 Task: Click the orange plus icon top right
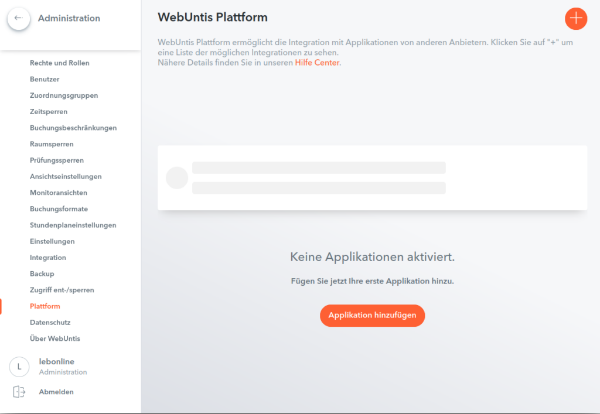click(x=575, y=18)
